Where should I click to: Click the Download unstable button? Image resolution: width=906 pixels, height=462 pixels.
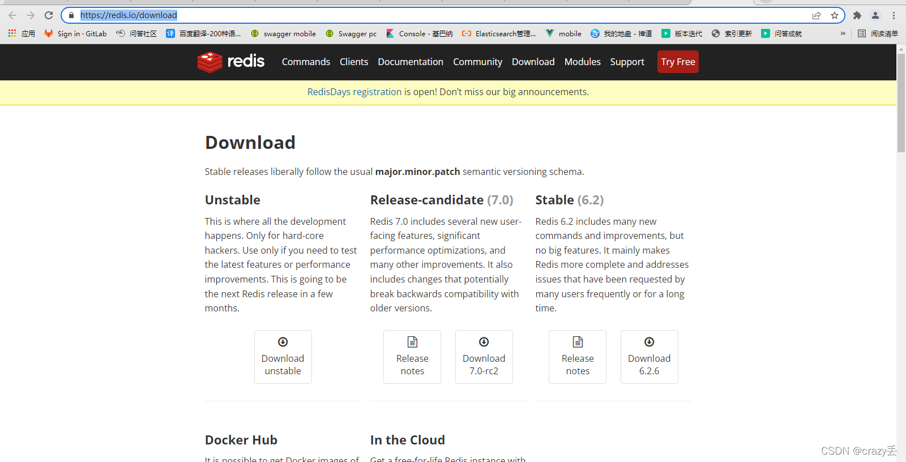click(283, 357)
